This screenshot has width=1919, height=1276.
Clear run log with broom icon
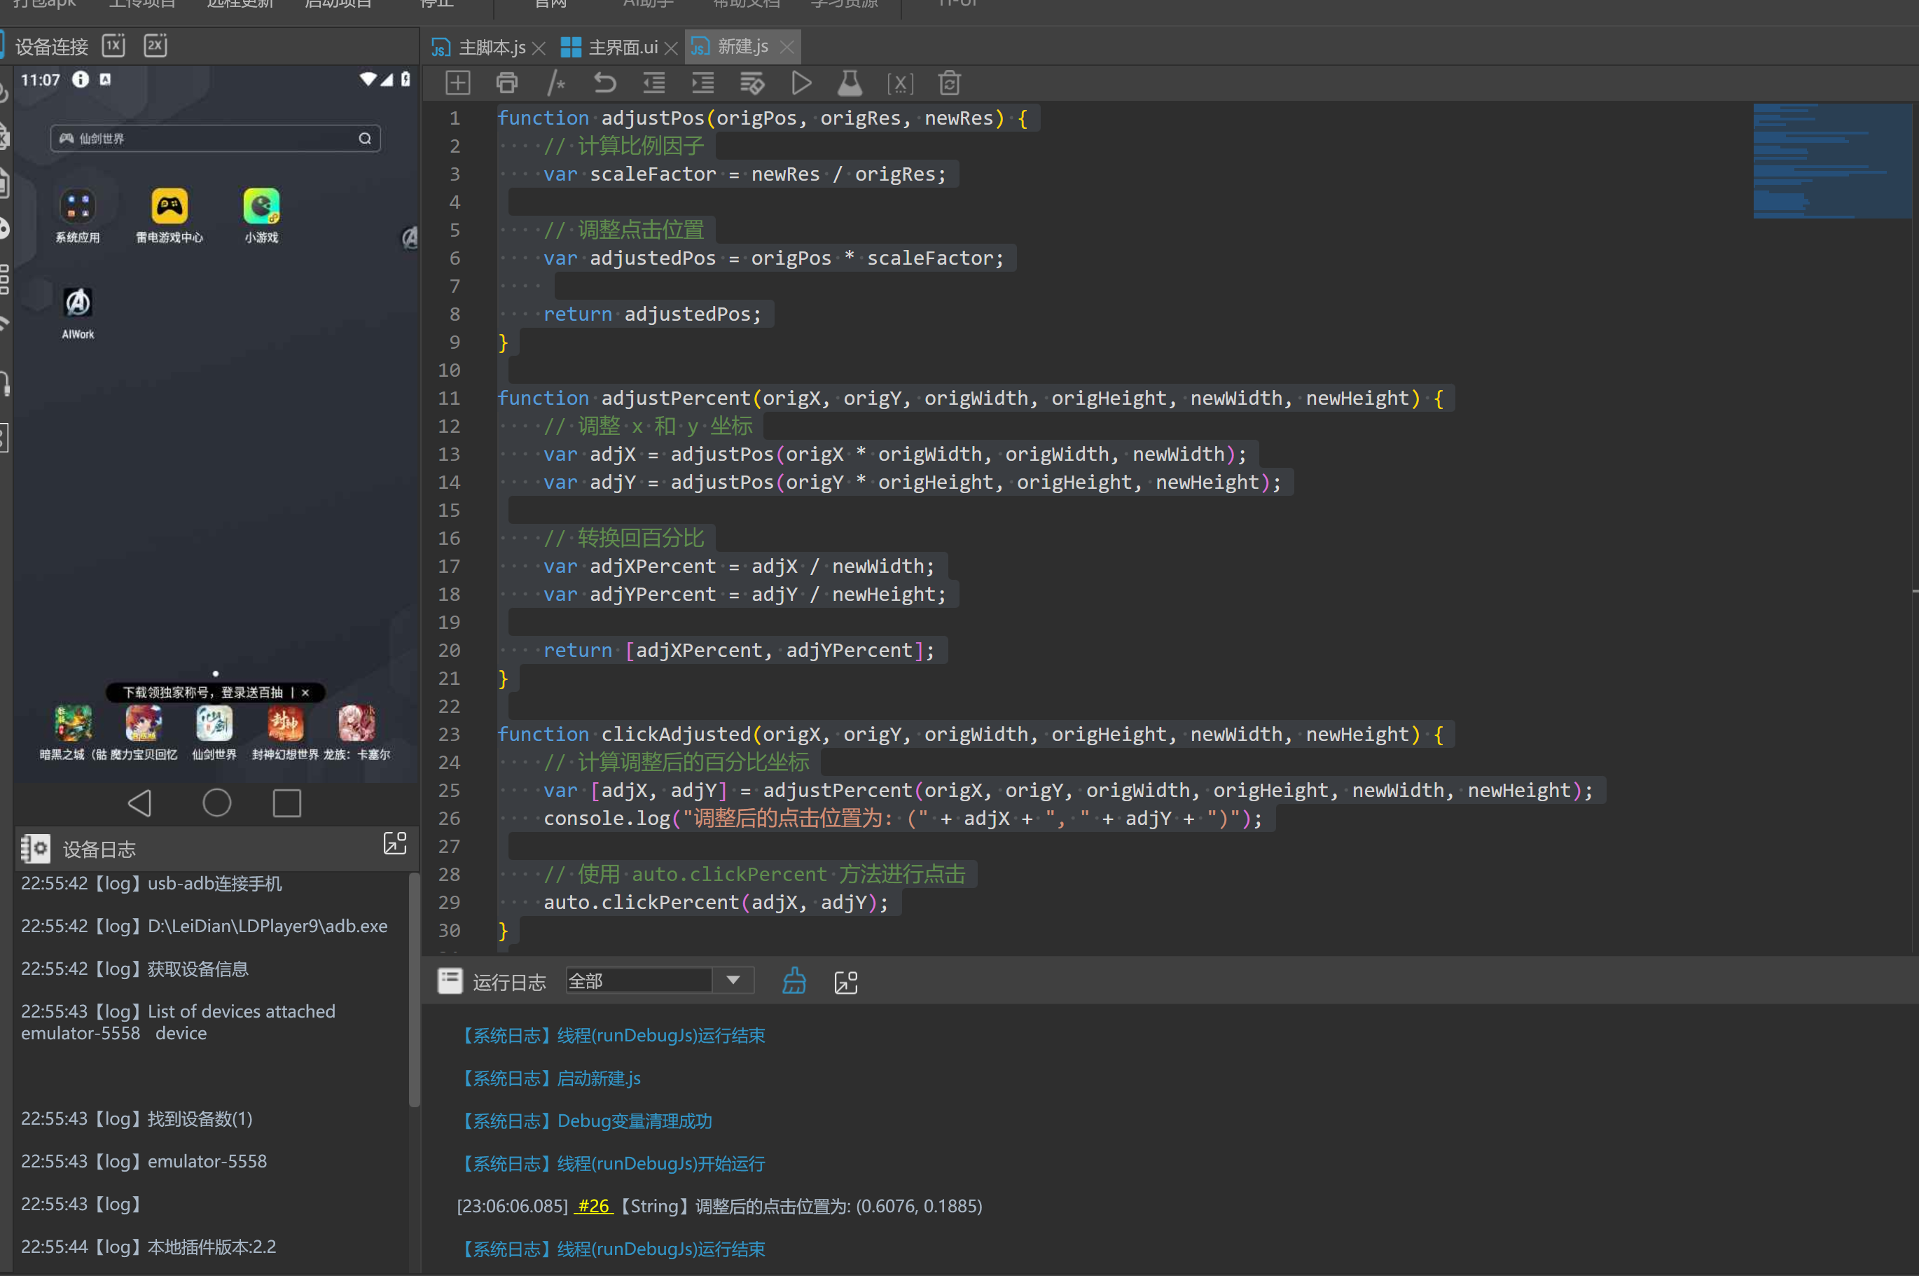pyautogui.click(x=794, y=981)
